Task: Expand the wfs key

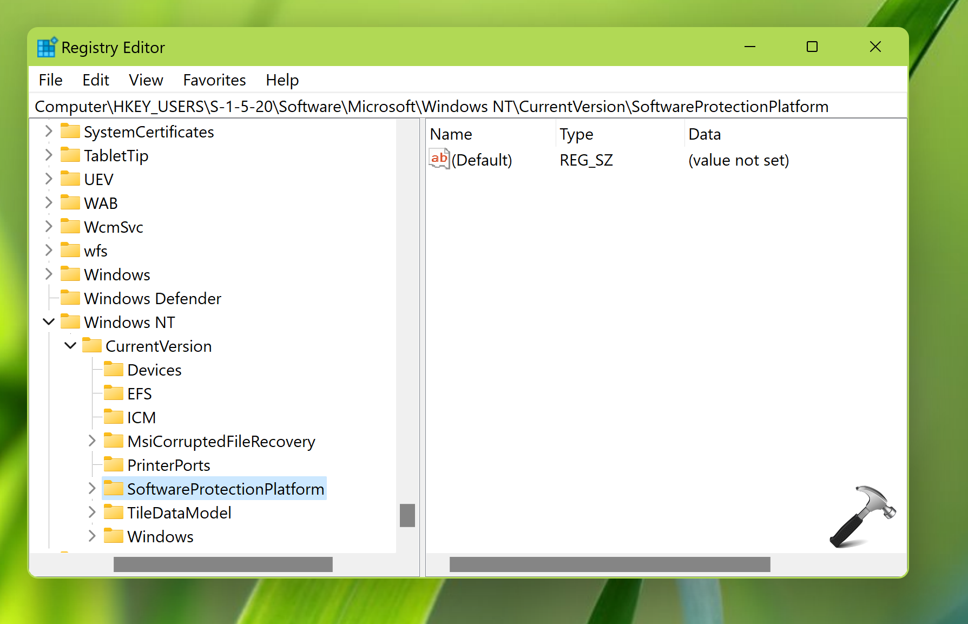Action: click(49, 251)
